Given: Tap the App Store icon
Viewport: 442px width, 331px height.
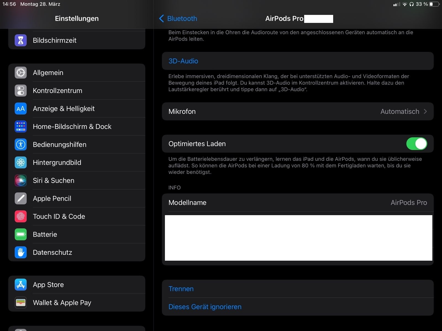Looking at the screenshot, I should point(21,285).
